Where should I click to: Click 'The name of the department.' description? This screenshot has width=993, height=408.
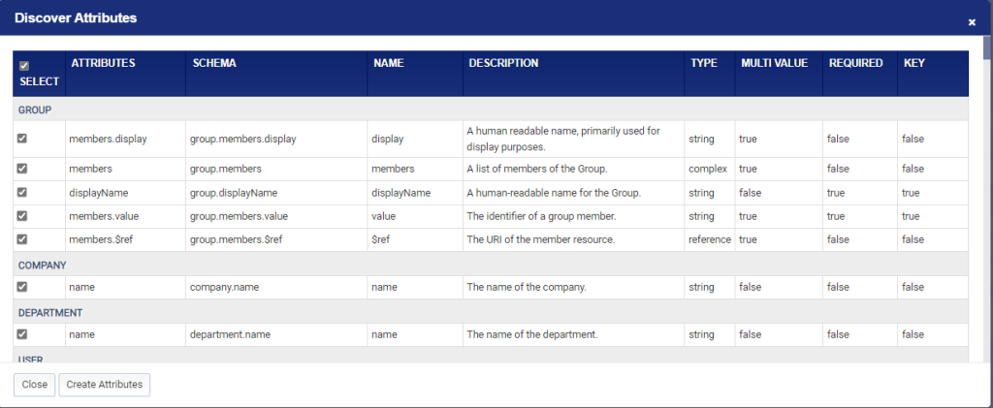click(532, 334)
